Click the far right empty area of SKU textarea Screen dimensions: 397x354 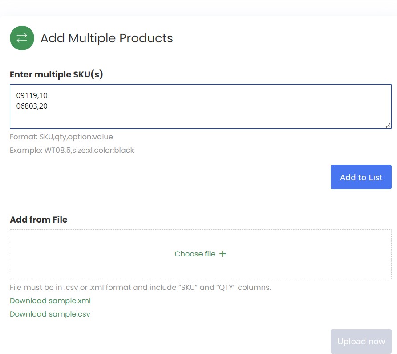tap(347, 106)
